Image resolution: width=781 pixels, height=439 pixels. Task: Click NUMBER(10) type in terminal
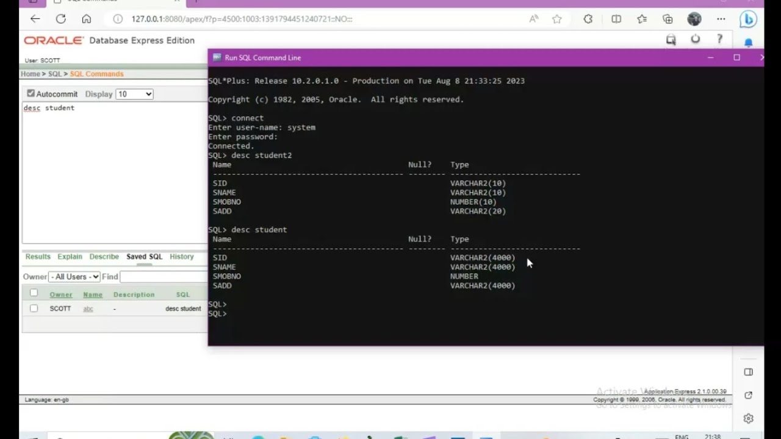point(473,202)
